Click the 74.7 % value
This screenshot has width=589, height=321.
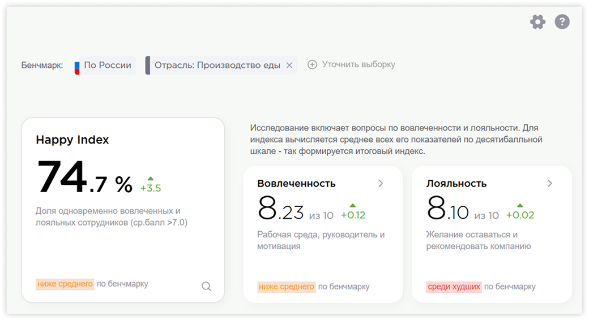pyautogui.click(x=85, y=177)
